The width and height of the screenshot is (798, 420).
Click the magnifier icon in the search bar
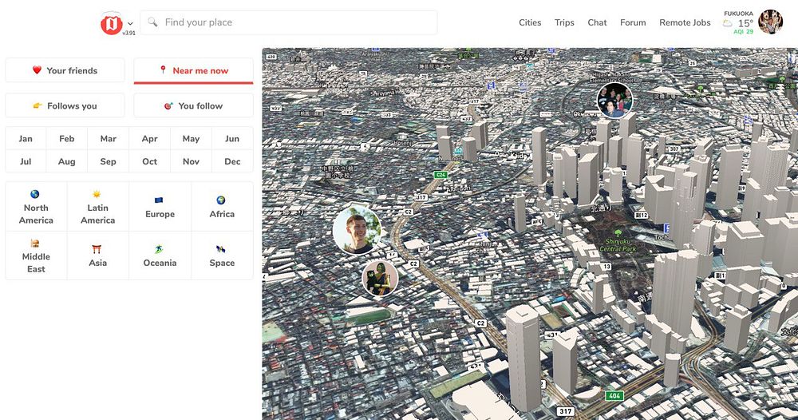pyautogui.click(x=152, y=22)
